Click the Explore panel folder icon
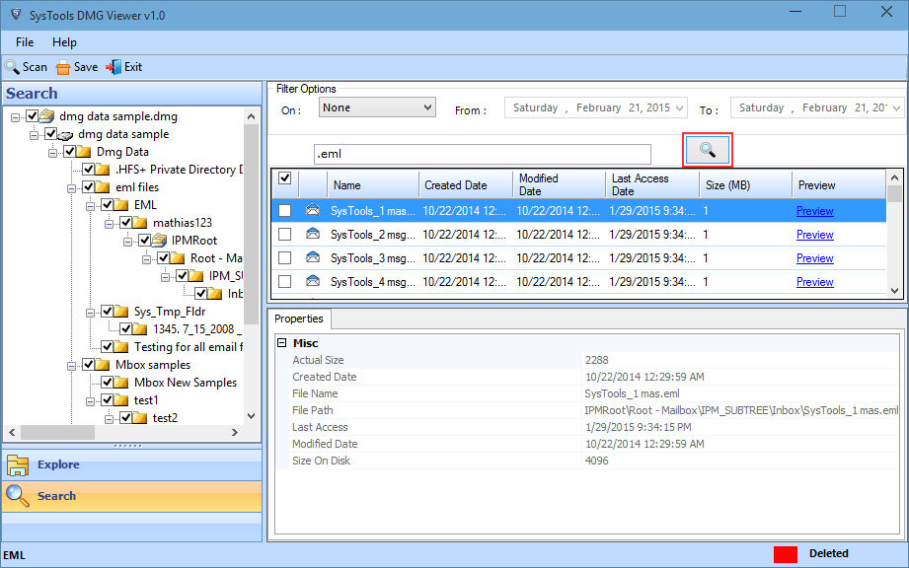Screen dimensions: 909x568 tap(18, 464)
